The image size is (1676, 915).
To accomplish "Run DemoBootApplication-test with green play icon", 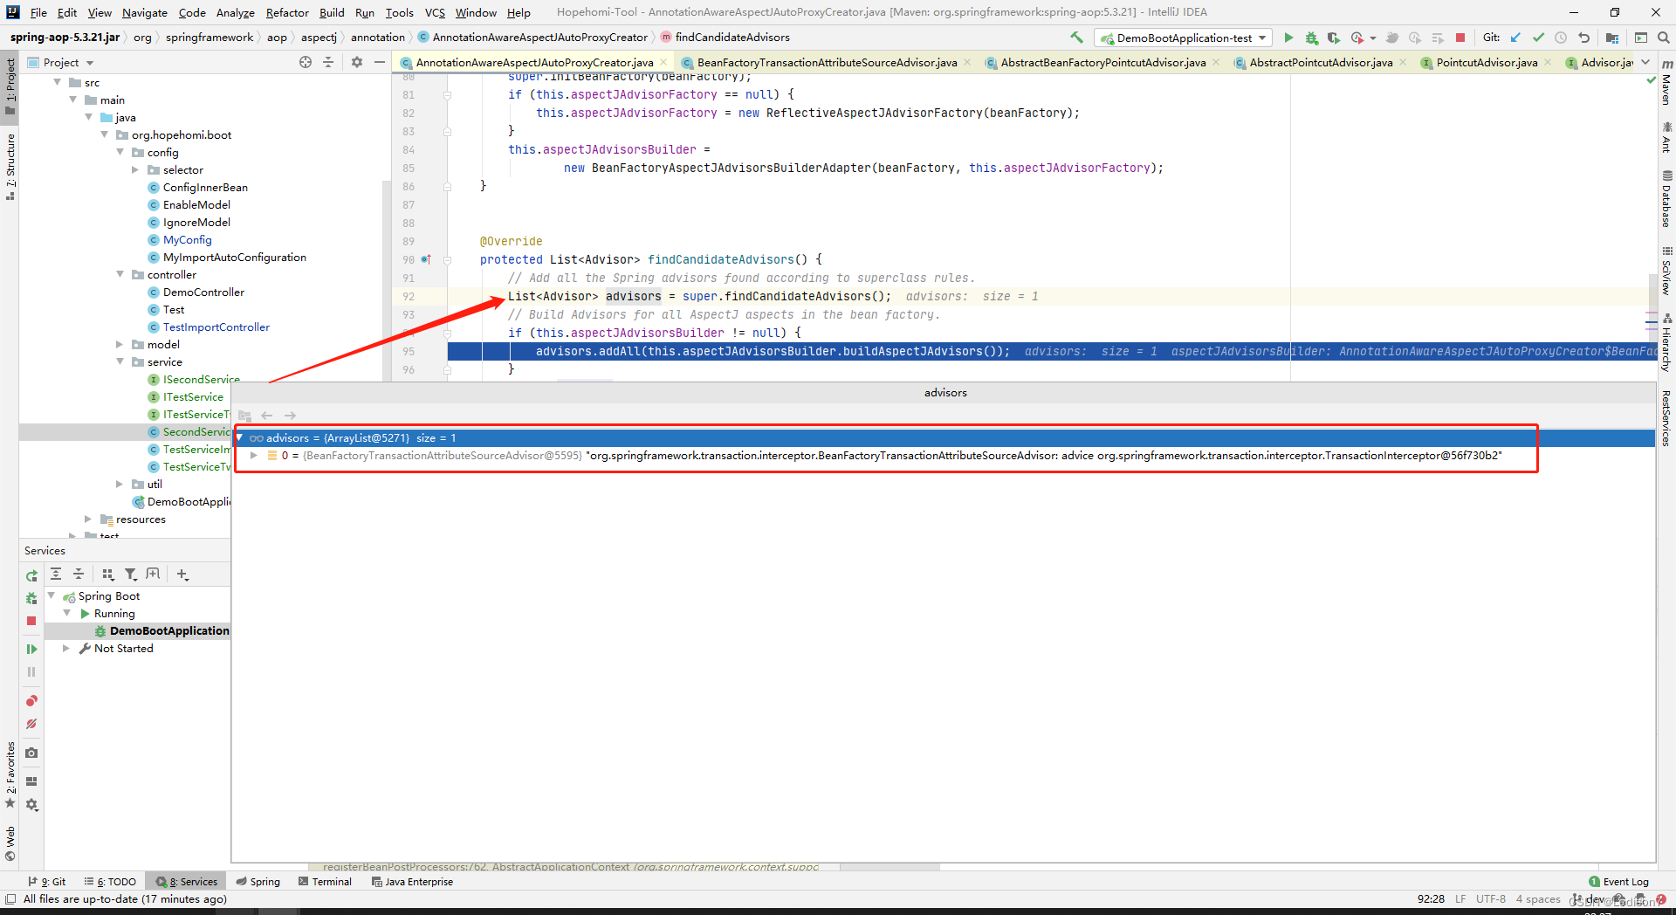I will coord(1288,38).
